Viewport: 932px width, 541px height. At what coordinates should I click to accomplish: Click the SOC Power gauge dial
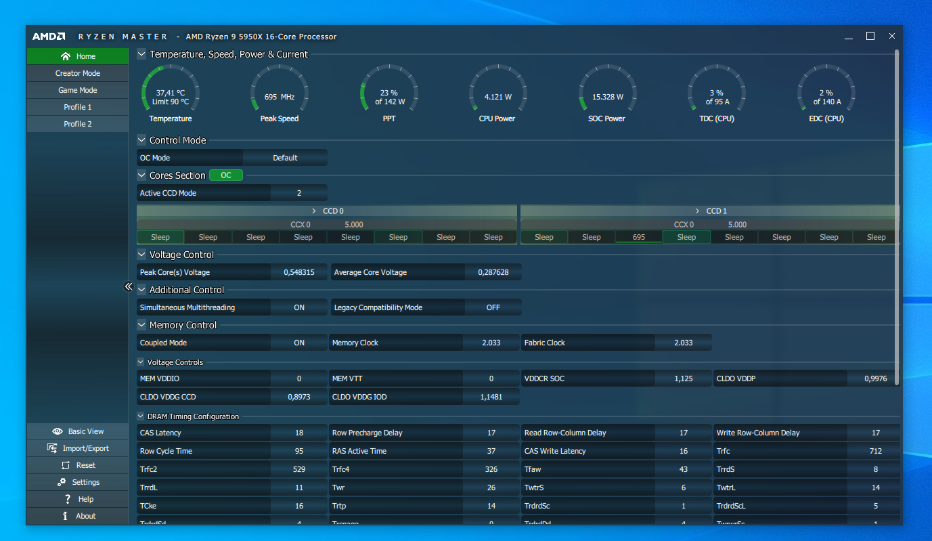tap(608, 88)
